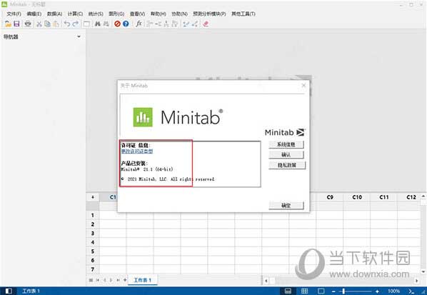This screenshot has width=427, height=295.
Task: Go to previous worksheet tab arrow
Action: coord(104,280)
